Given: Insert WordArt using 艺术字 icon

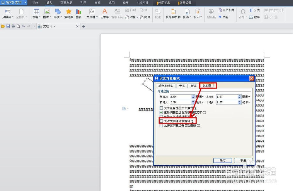Looking at the screenshot, I should click(x=105, y=12).
